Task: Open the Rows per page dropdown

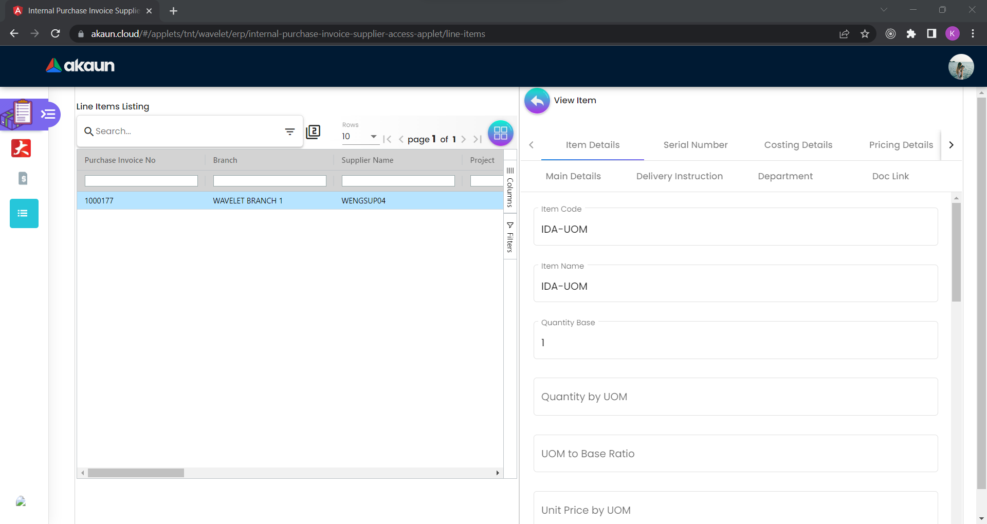Action: 360,137
